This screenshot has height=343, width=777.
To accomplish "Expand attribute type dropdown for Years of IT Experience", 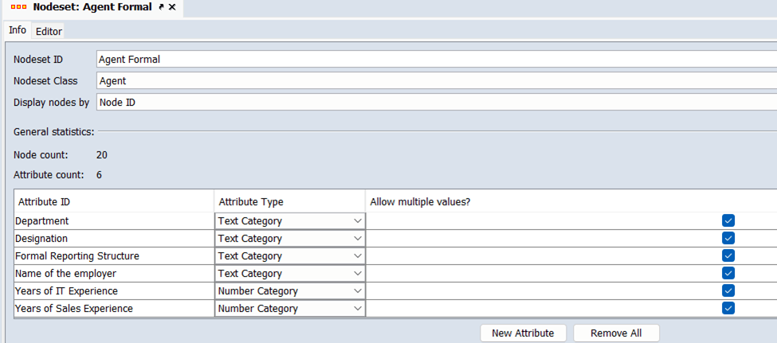I will coord(357,291).
